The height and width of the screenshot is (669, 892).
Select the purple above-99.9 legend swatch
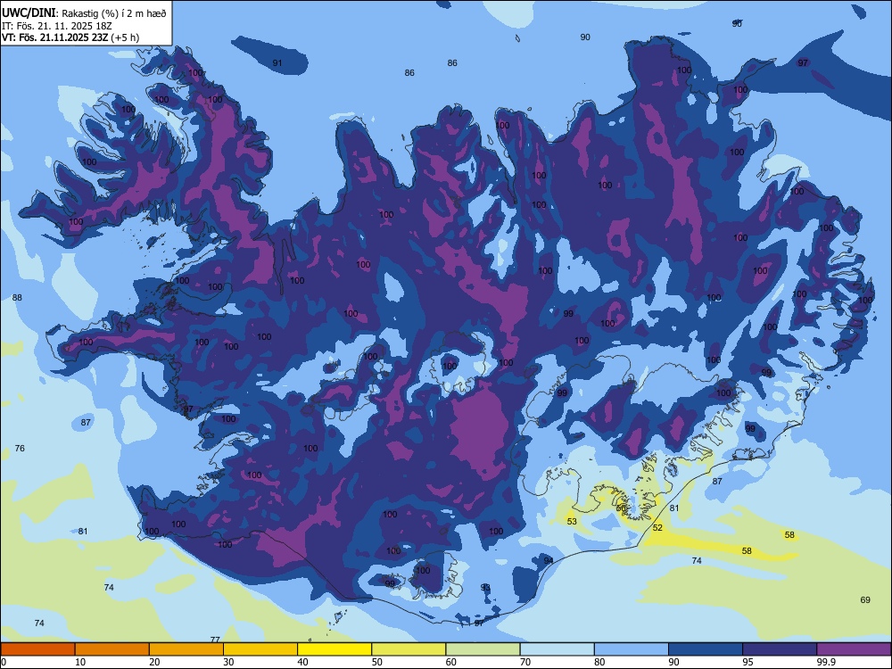(854, 649)
